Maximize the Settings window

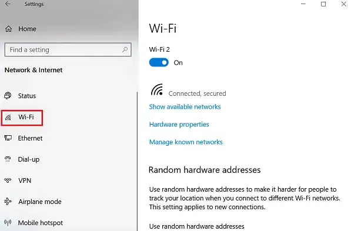(323, 4)
